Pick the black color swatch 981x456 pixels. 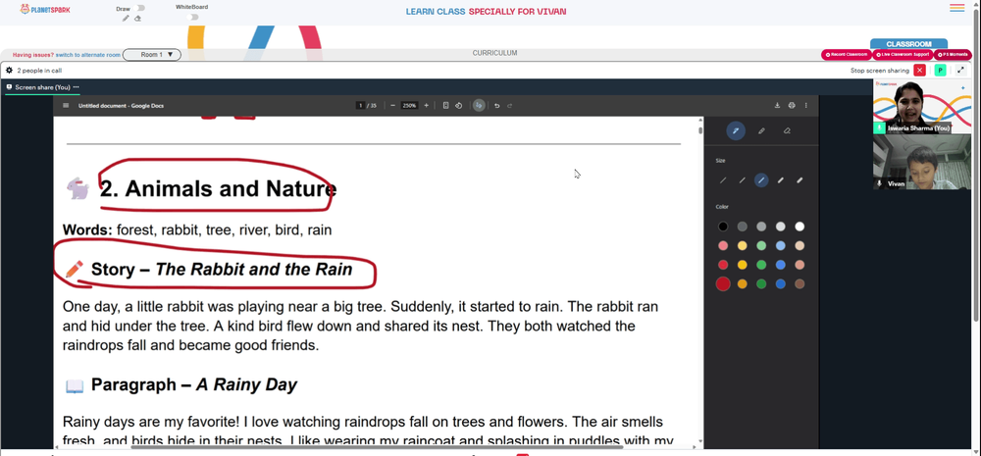point(723,227)
